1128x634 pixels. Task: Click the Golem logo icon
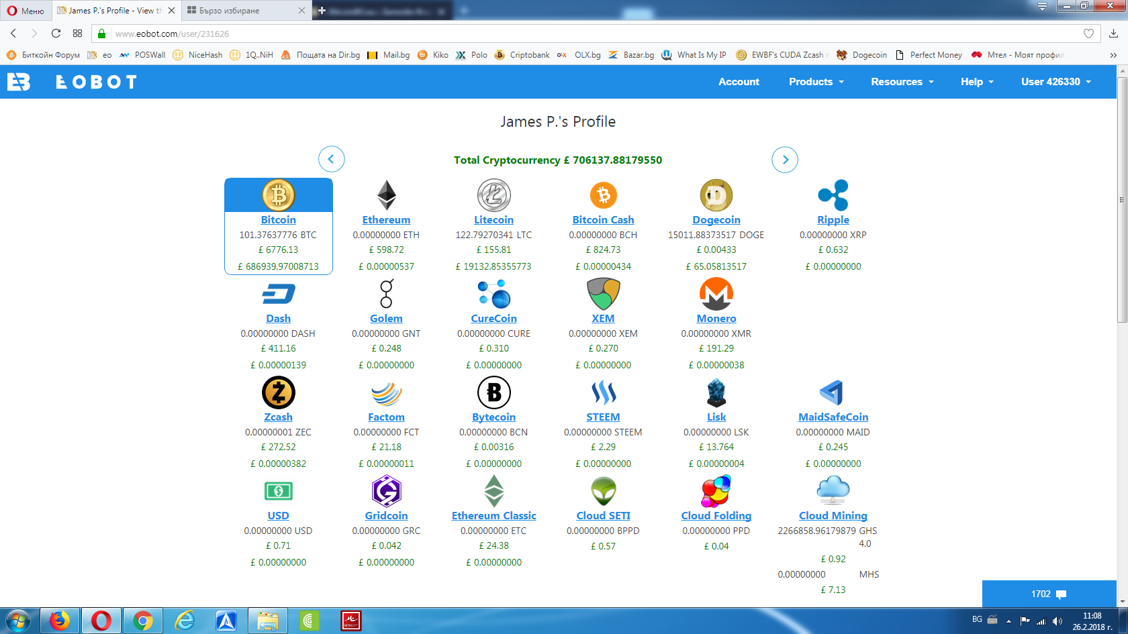pyautogui.click(x=386, y=294)
